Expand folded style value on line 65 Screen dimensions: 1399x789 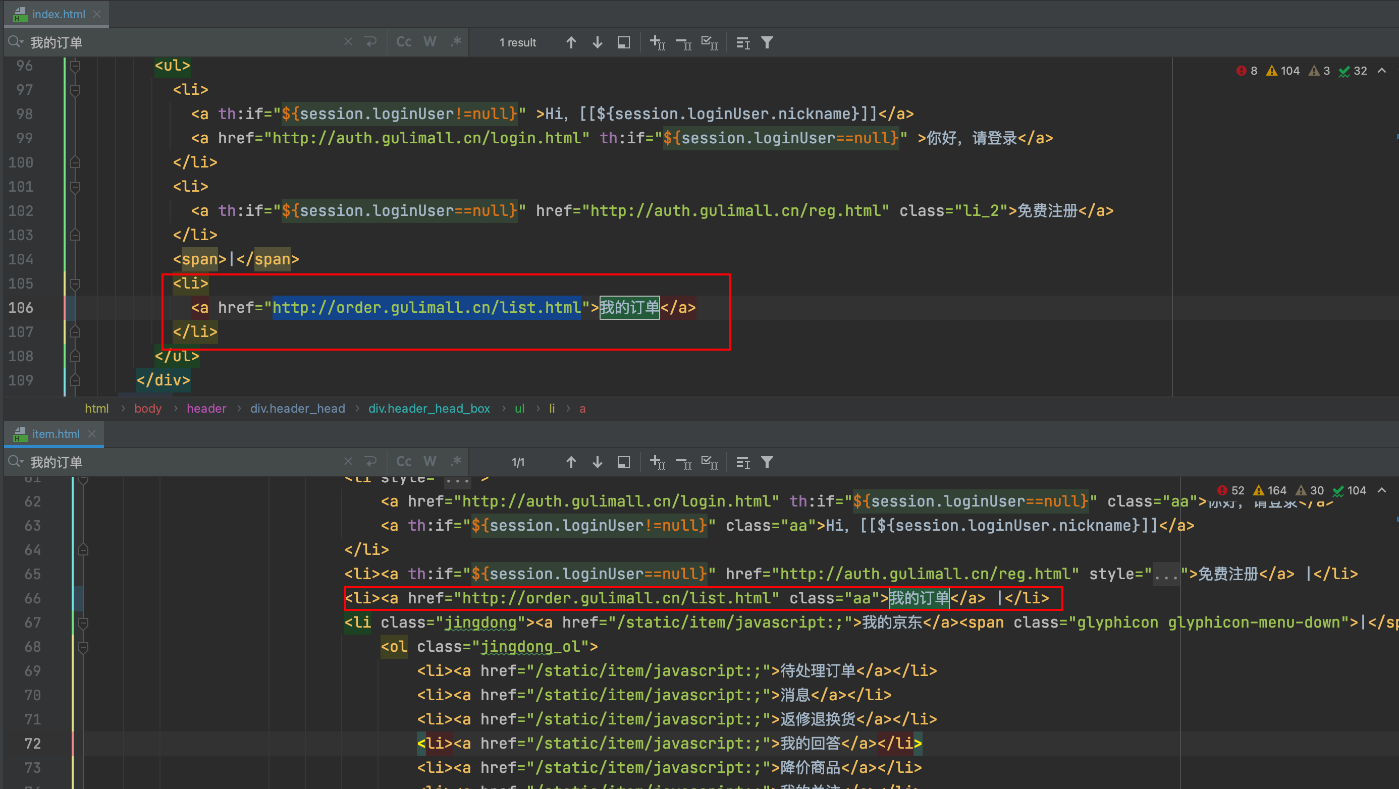(x=1165, y=574)
